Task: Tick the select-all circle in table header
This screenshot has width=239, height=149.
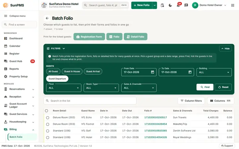Action: coord(46,111)
